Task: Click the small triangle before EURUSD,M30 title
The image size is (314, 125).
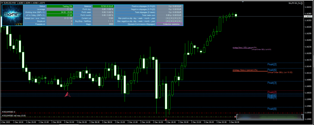Action: 2,2
